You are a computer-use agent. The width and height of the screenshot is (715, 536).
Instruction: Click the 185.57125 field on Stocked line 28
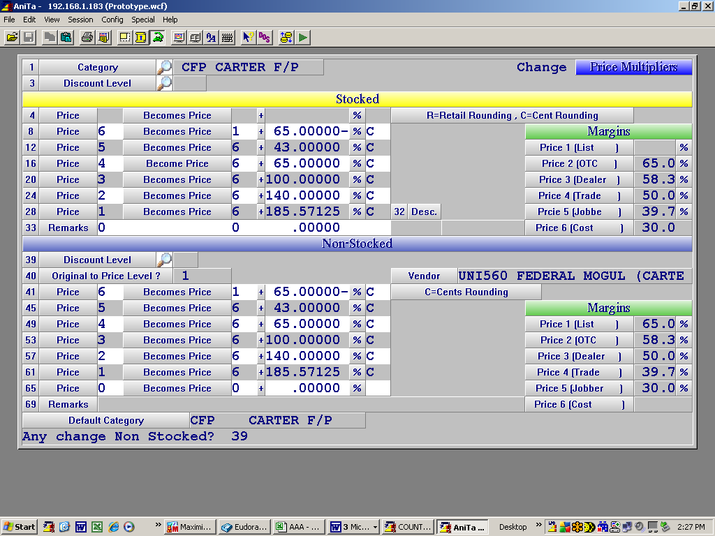pyautogui.click(x=307, y=211)
